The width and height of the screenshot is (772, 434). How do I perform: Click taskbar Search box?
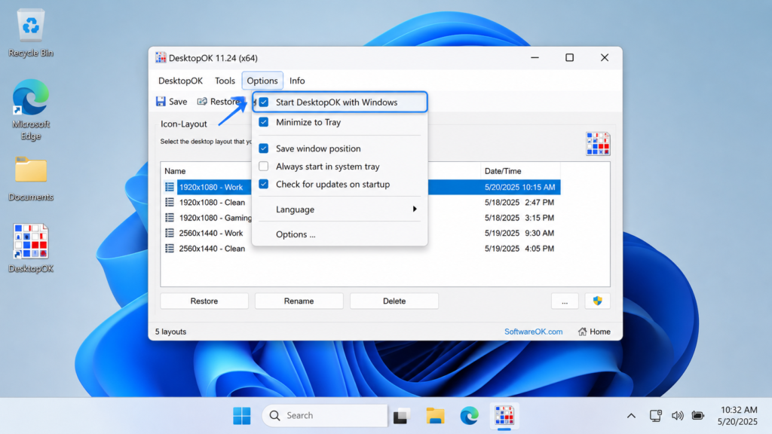click(325, 416)
